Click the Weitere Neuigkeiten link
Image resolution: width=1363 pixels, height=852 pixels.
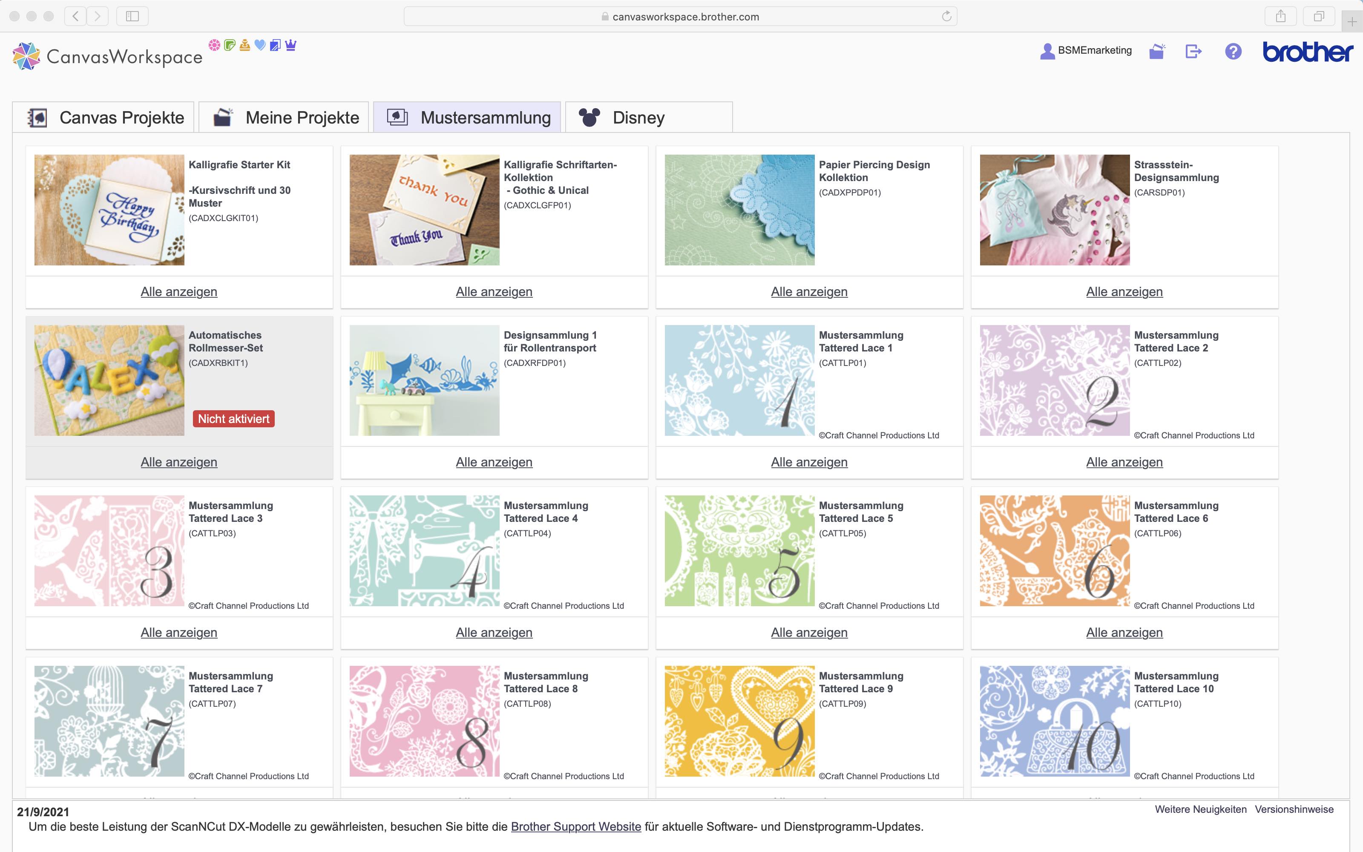1200,809
